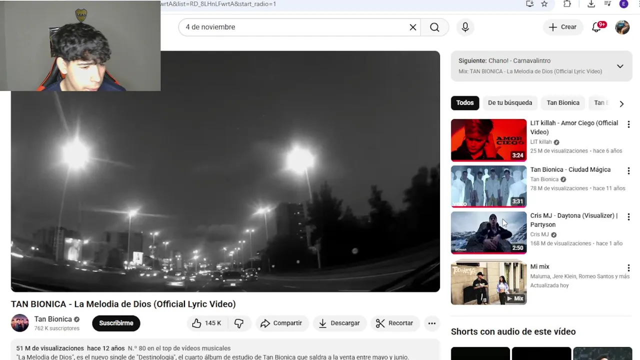Open browser downloads icon
Image resolution: width=640 pixels, height=360 pixels.
point(591,4)
